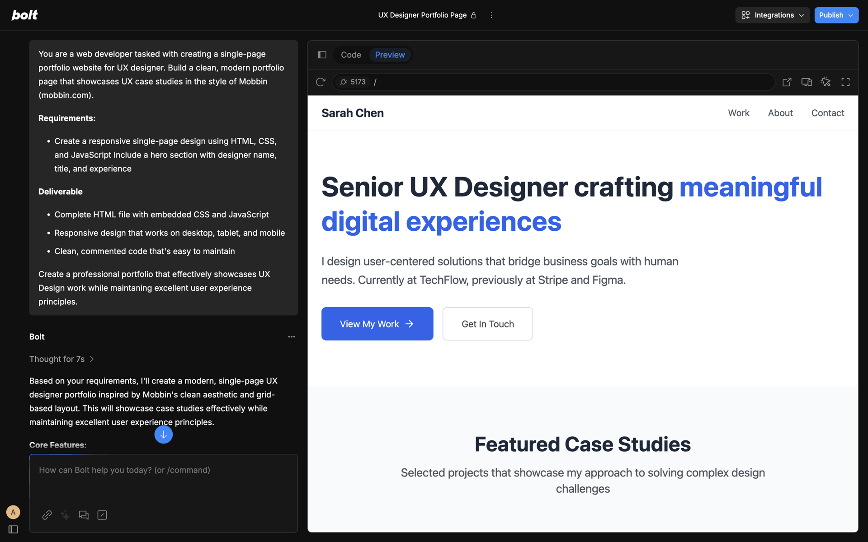Switch to the Preview tab
This screenshot has height=542, width=868.
click(390, 55)
